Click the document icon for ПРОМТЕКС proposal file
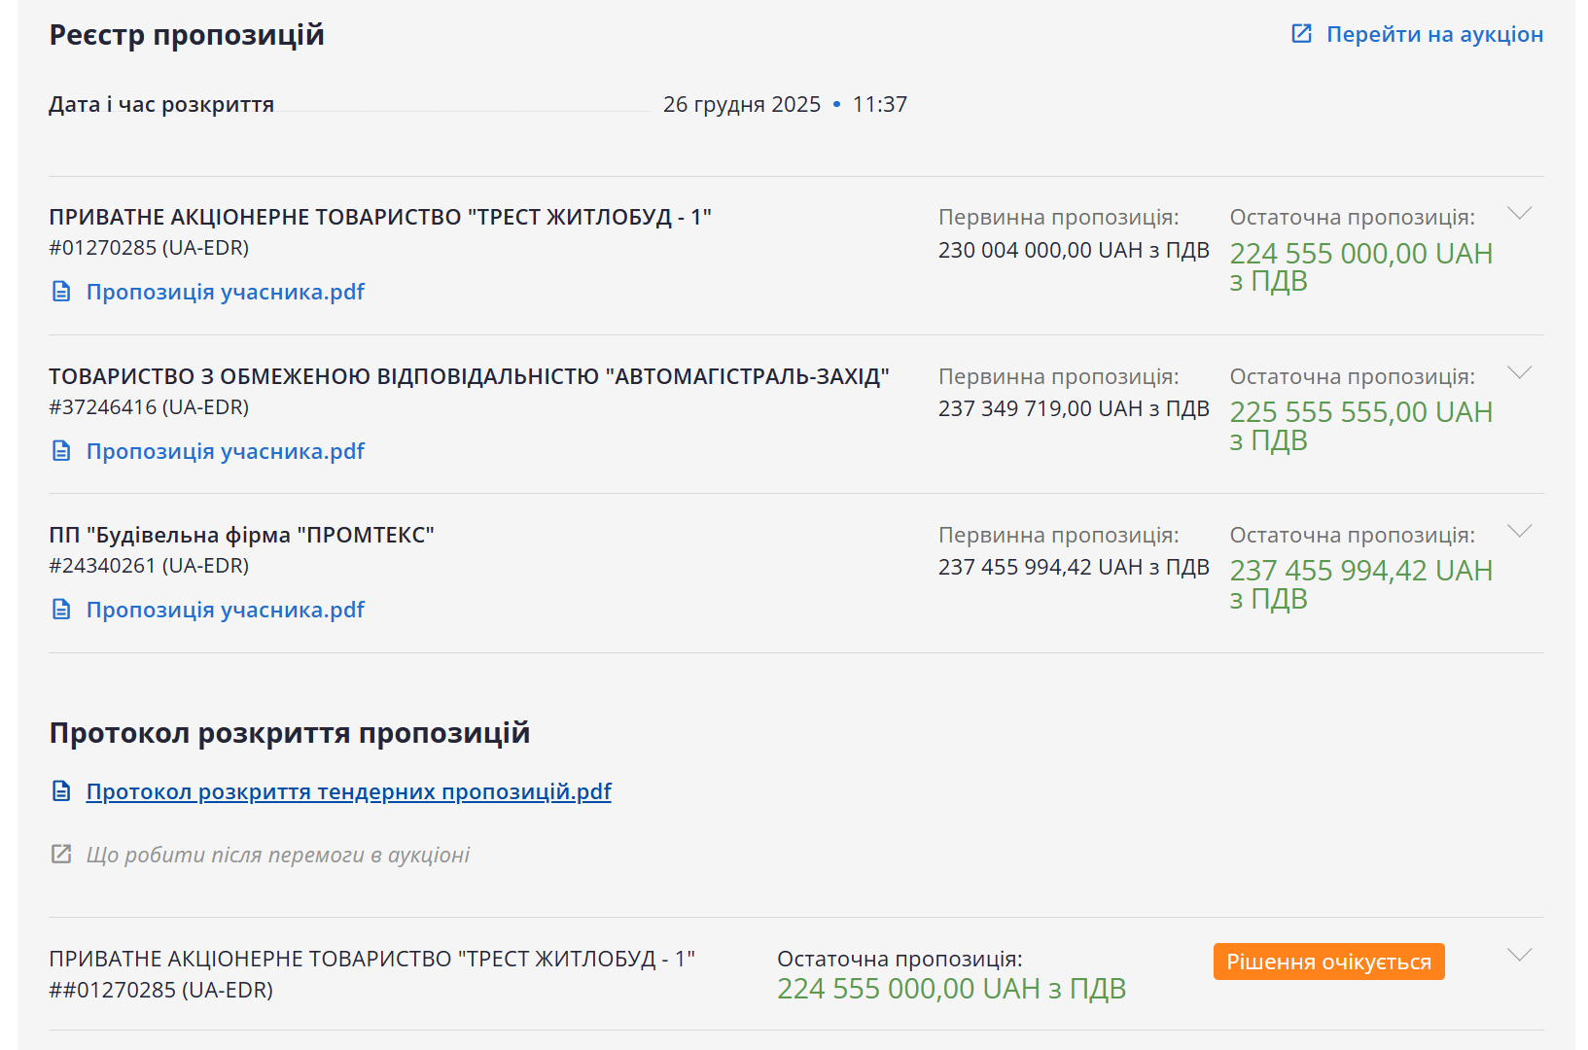 (61, 610)
